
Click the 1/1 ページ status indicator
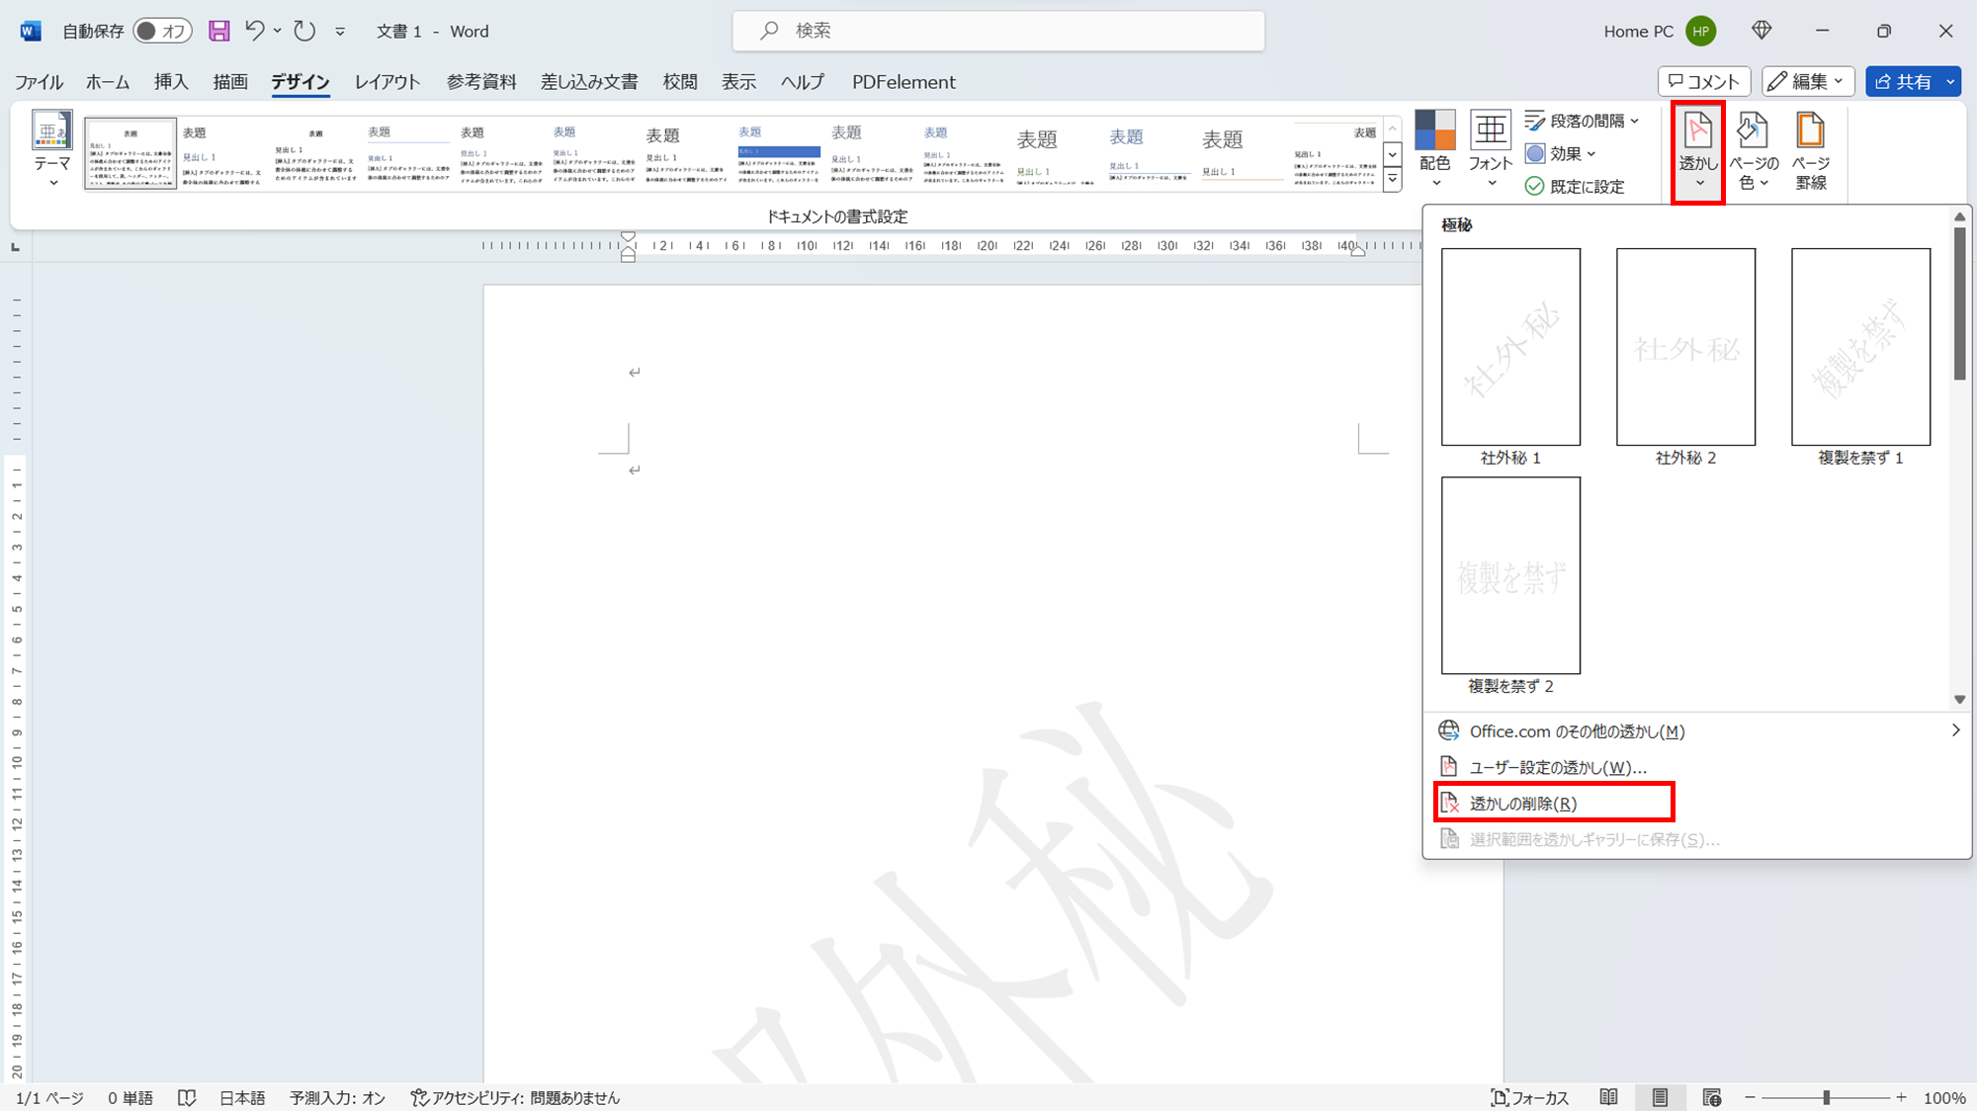[49, 1098]
